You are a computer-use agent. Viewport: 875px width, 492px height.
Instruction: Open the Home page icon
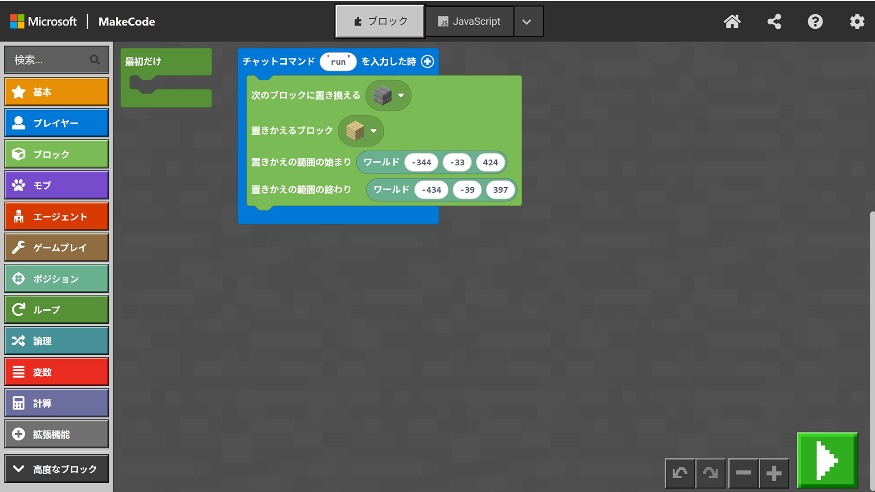pyautogui.click(x=732, y=21)
